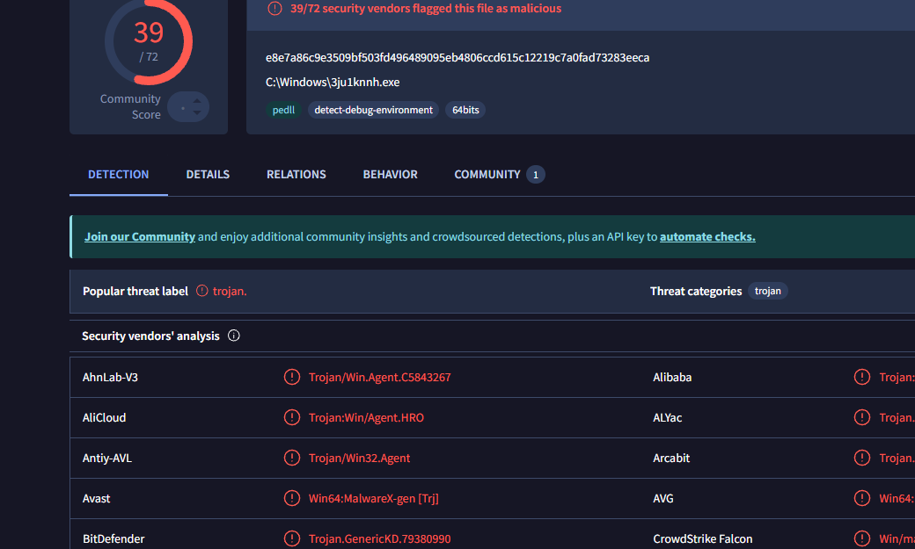Click the AhnLab-V3 detection warning icon
915x549 pixels.
[x=292, y=377]
